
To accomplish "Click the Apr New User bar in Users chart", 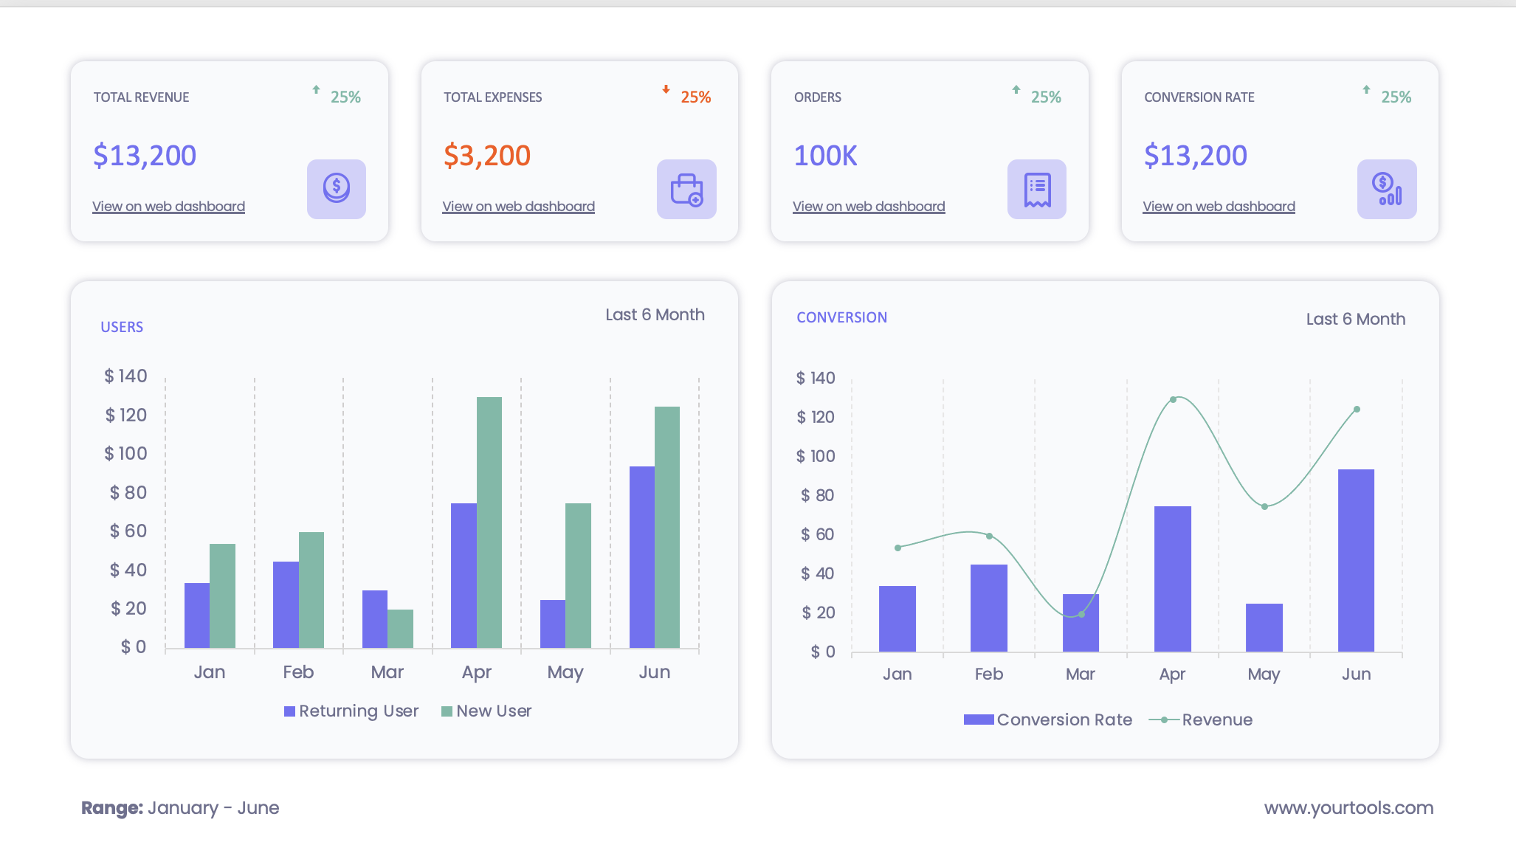I will click(x=489, y=522).
